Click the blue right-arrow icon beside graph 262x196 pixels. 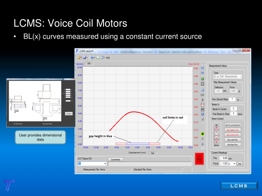coord(202,68)
